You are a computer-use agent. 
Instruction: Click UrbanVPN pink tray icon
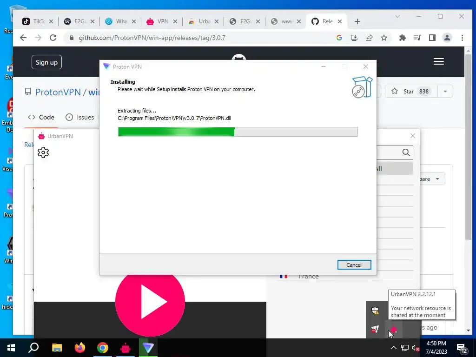click(393, 330)
